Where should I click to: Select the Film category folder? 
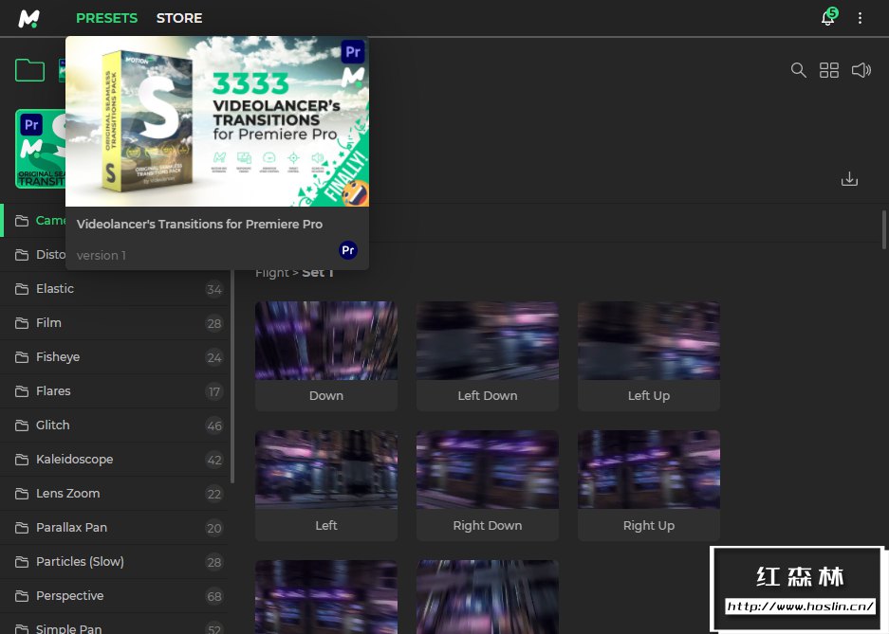click(116, 323)
